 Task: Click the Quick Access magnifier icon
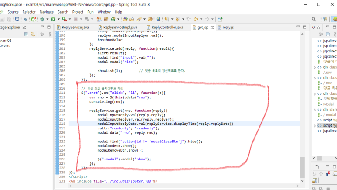[314, 19]
